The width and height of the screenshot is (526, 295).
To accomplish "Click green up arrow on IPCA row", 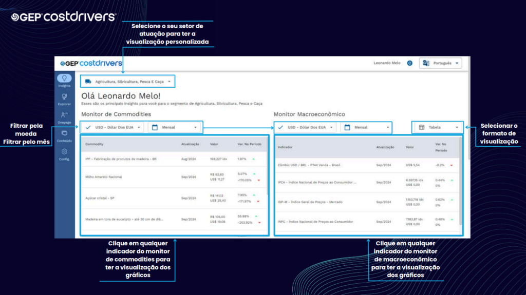I will click(452, 181).
